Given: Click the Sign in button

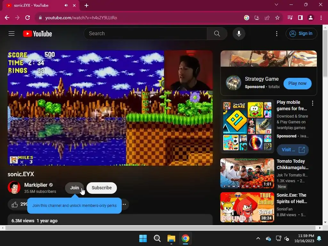Looking at the screenshot, I should [301, 33].
